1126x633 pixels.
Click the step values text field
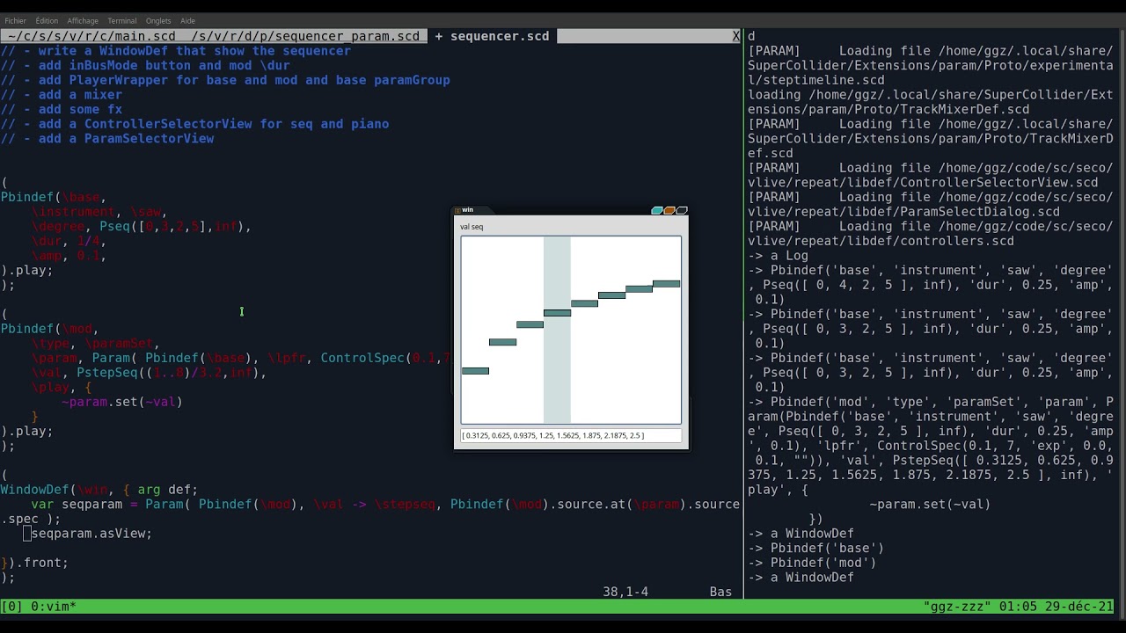coord(571,435)
